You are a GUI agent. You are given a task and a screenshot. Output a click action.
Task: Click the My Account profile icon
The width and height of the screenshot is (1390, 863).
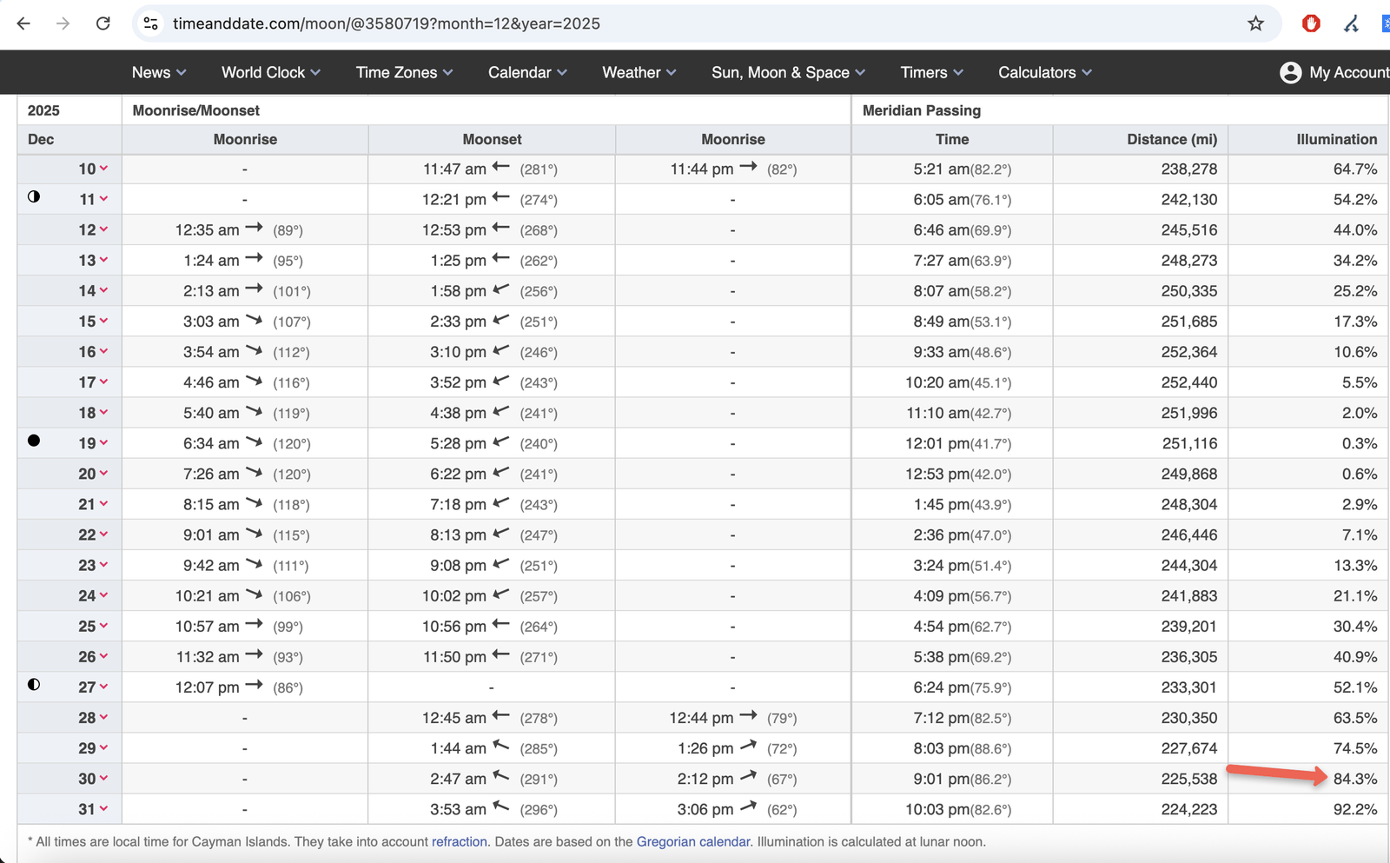click(x=1290, y=72)
